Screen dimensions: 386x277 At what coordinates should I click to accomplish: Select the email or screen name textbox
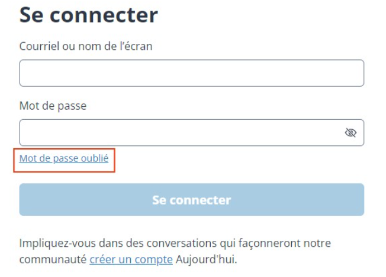(191, 73)
